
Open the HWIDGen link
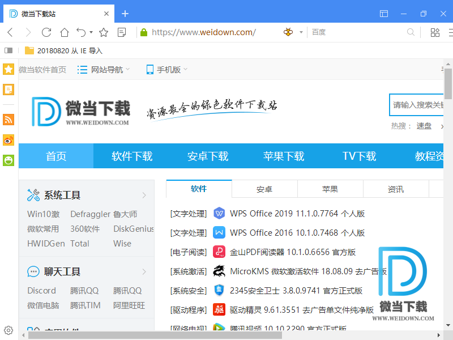[46, 244]
